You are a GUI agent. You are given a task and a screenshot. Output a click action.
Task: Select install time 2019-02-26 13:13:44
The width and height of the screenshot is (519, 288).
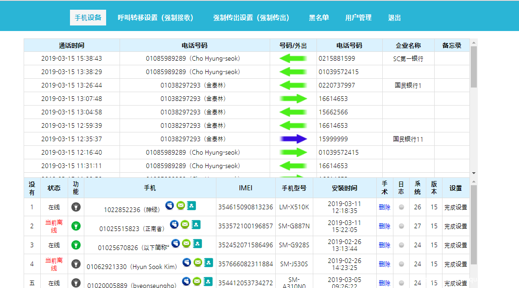click(344, 245)
